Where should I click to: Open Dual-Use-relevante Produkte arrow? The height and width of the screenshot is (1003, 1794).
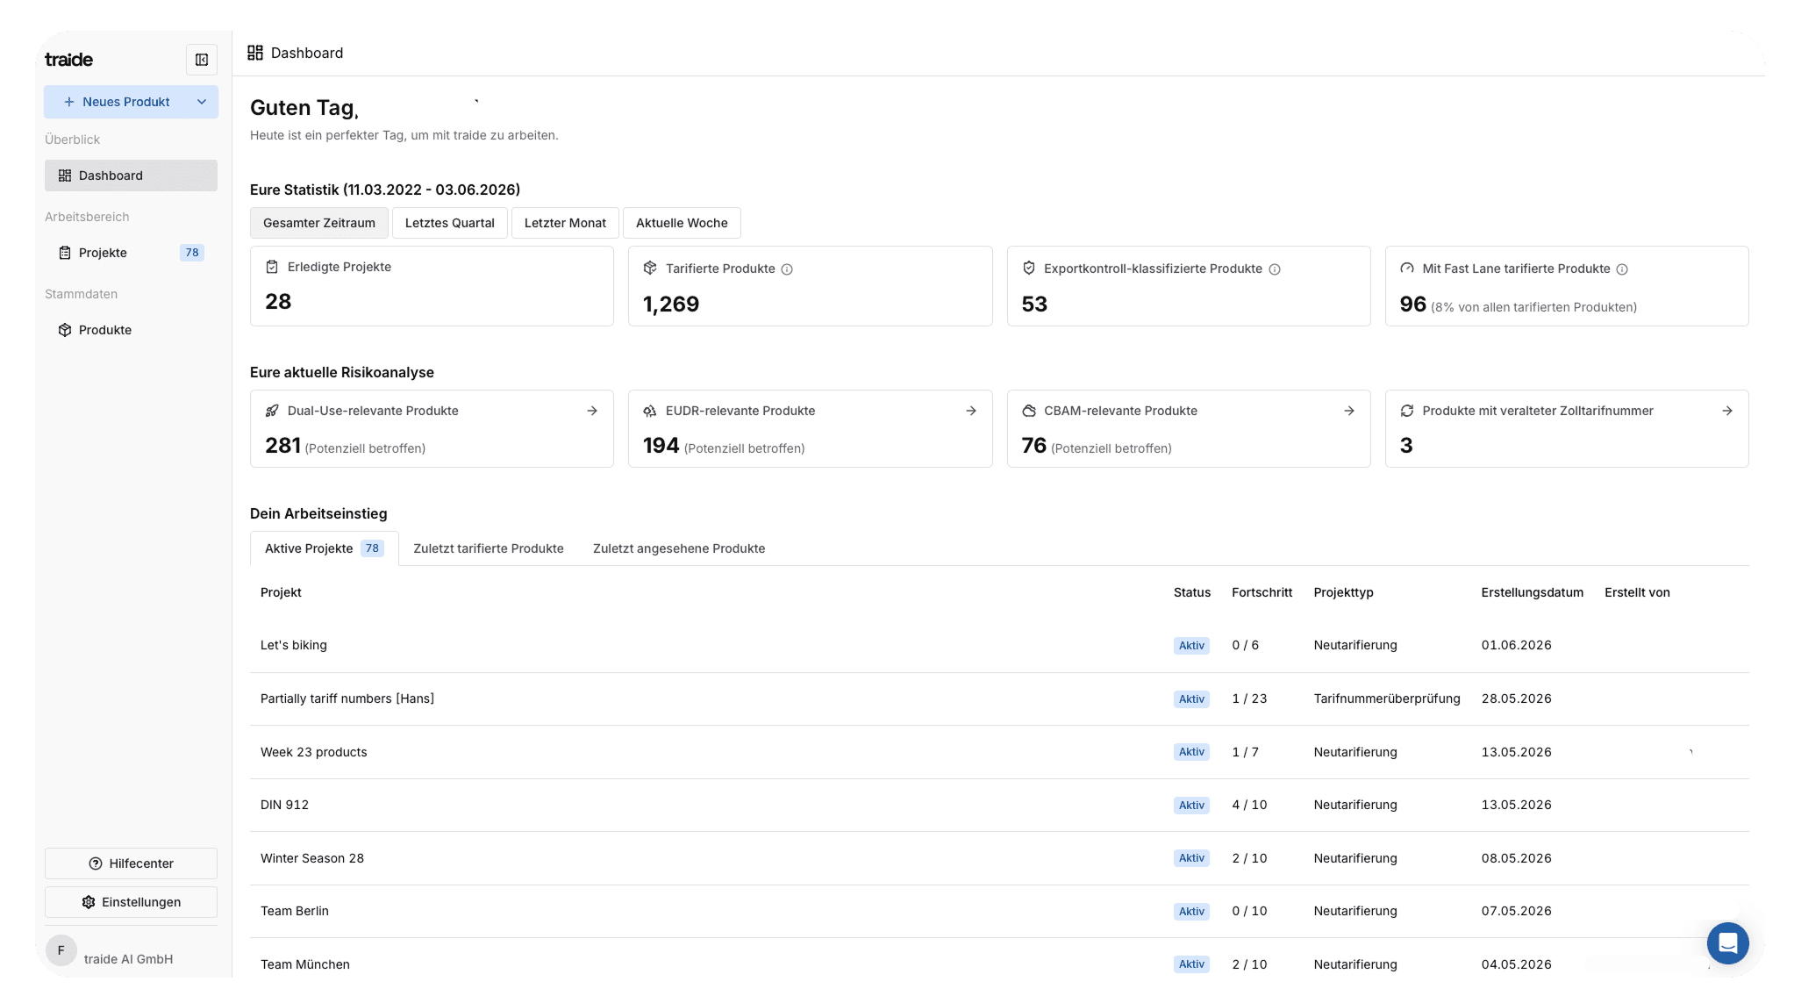[592, 411]
